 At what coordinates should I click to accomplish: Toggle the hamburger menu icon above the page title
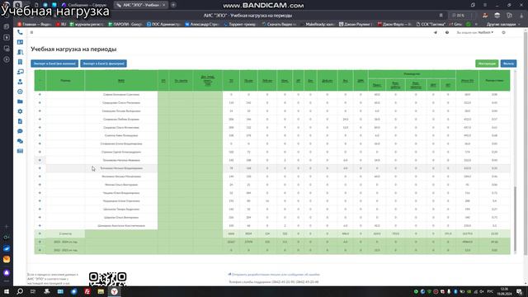pos(31,32)
